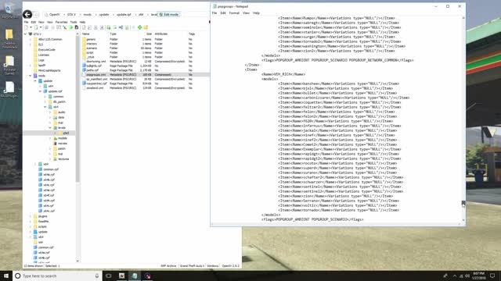
Task: Click the microphone icon in taskbar search
Action: click(97, 276)
